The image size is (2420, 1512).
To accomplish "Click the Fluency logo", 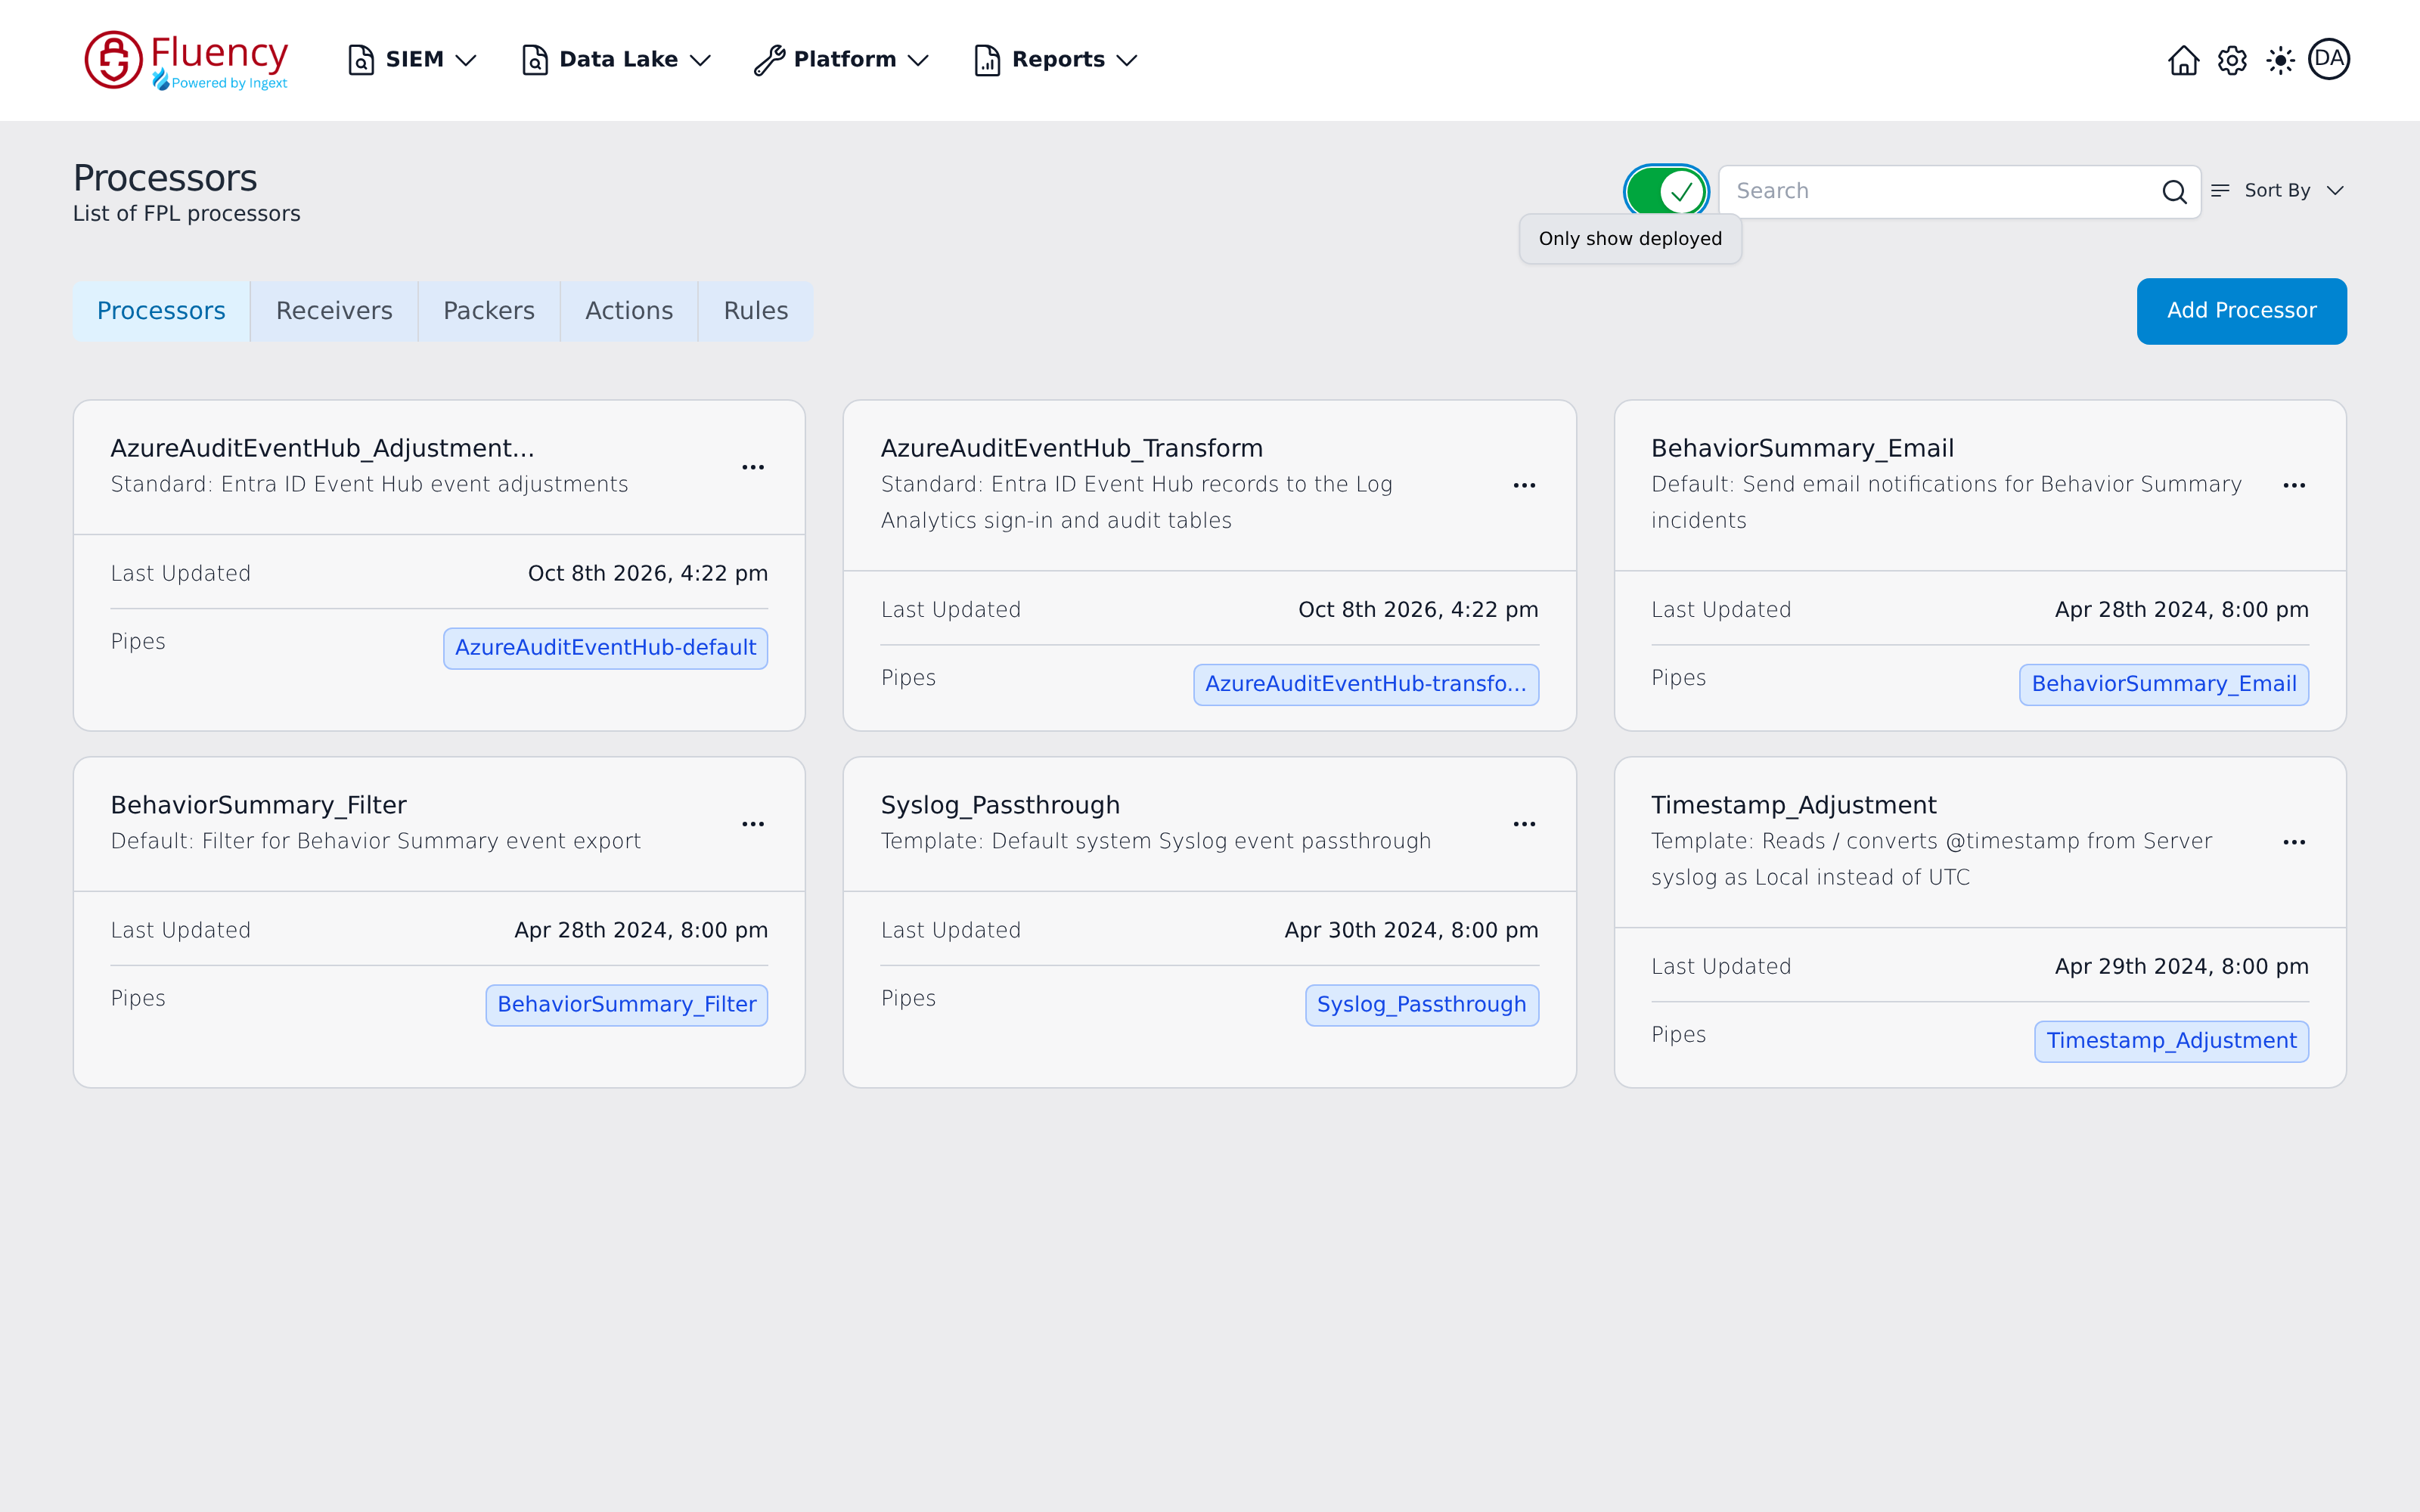I will [x=186, y=60].
